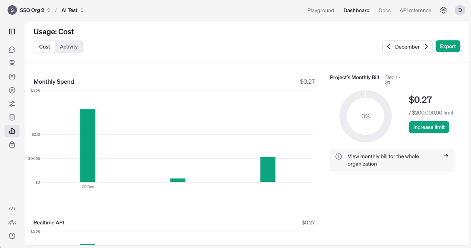471x248 pixels.
Task: Expand the SSO Org 2 organization switcher
Action: pos(32,10)
